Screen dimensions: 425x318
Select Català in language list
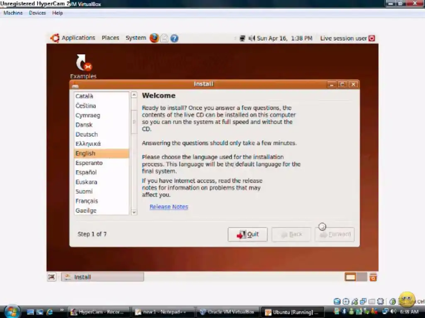102,96
